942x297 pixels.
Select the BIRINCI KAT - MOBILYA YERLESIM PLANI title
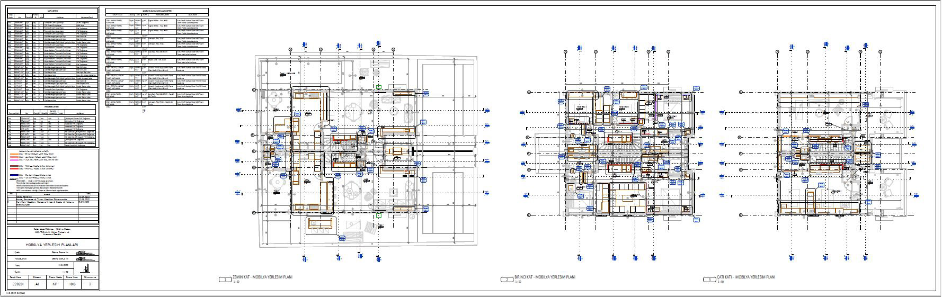click(545, 277)
